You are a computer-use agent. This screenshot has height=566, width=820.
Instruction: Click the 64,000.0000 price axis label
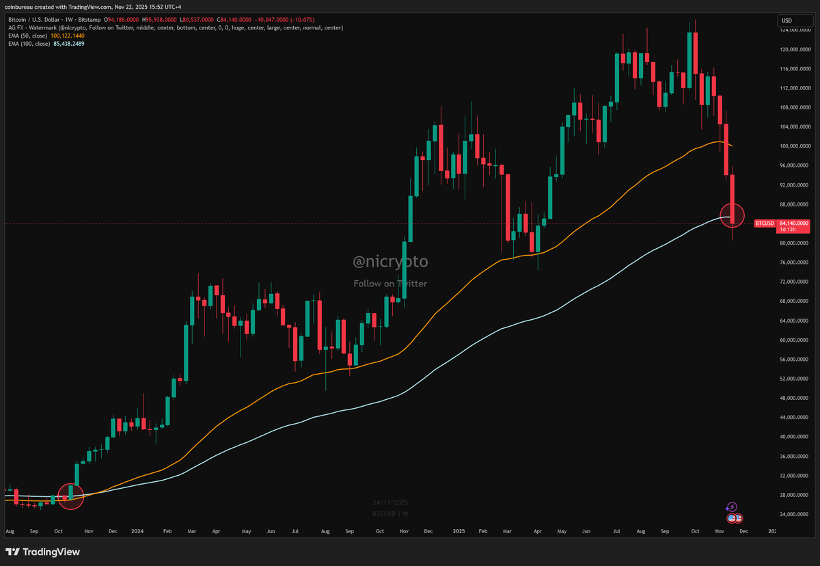click(x=795, y=321)
